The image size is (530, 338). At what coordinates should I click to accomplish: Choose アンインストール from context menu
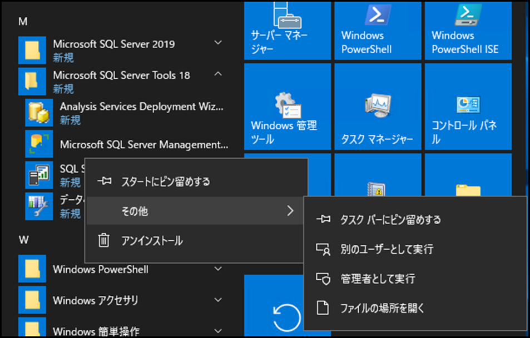(196, 240)
